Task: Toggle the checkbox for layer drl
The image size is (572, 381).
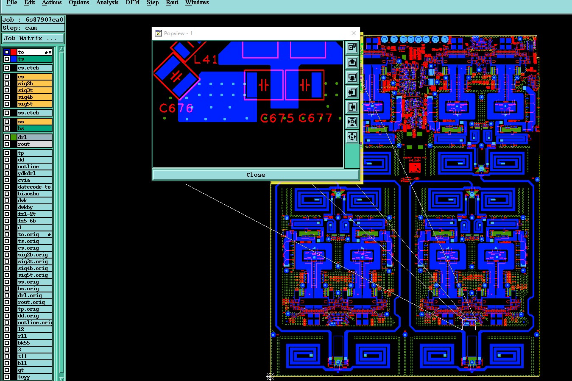Action: click(x=7, y=137)
